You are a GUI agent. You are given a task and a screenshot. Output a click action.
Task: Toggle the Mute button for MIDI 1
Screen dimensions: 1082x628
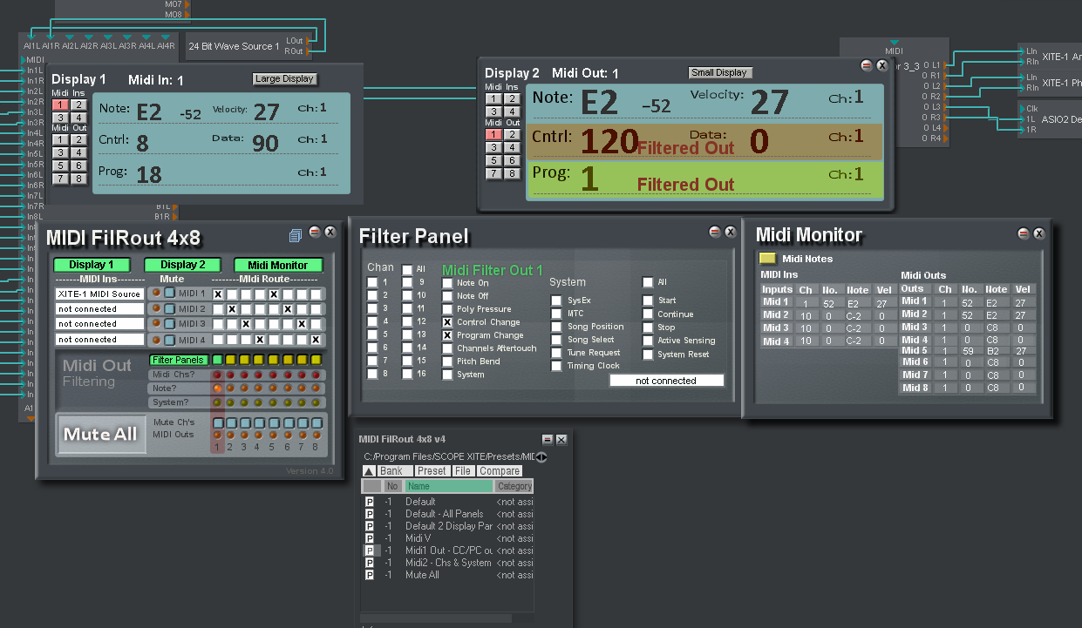click(170, 294)
